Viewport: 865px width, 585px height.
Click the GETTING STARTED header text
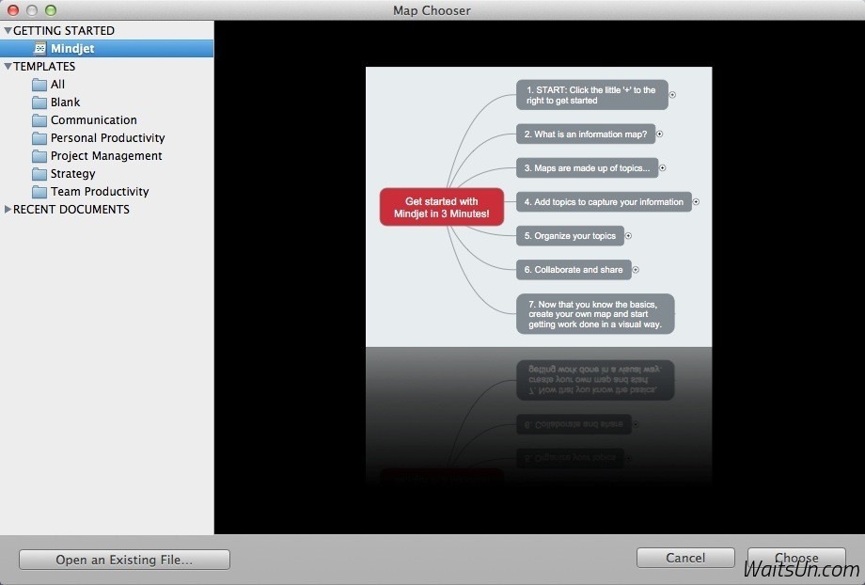coord(64,31)
